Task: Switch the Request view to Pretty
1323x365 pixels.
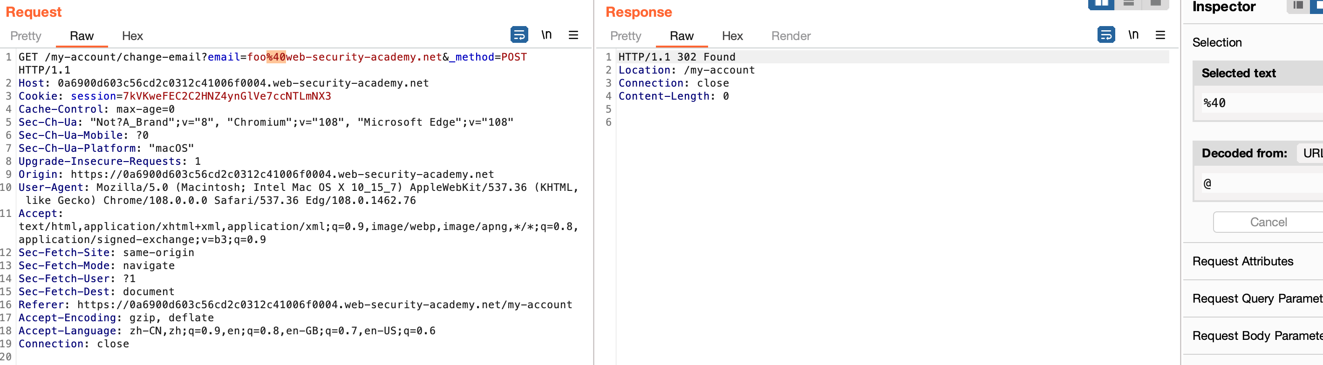Action: pos(26,36)
